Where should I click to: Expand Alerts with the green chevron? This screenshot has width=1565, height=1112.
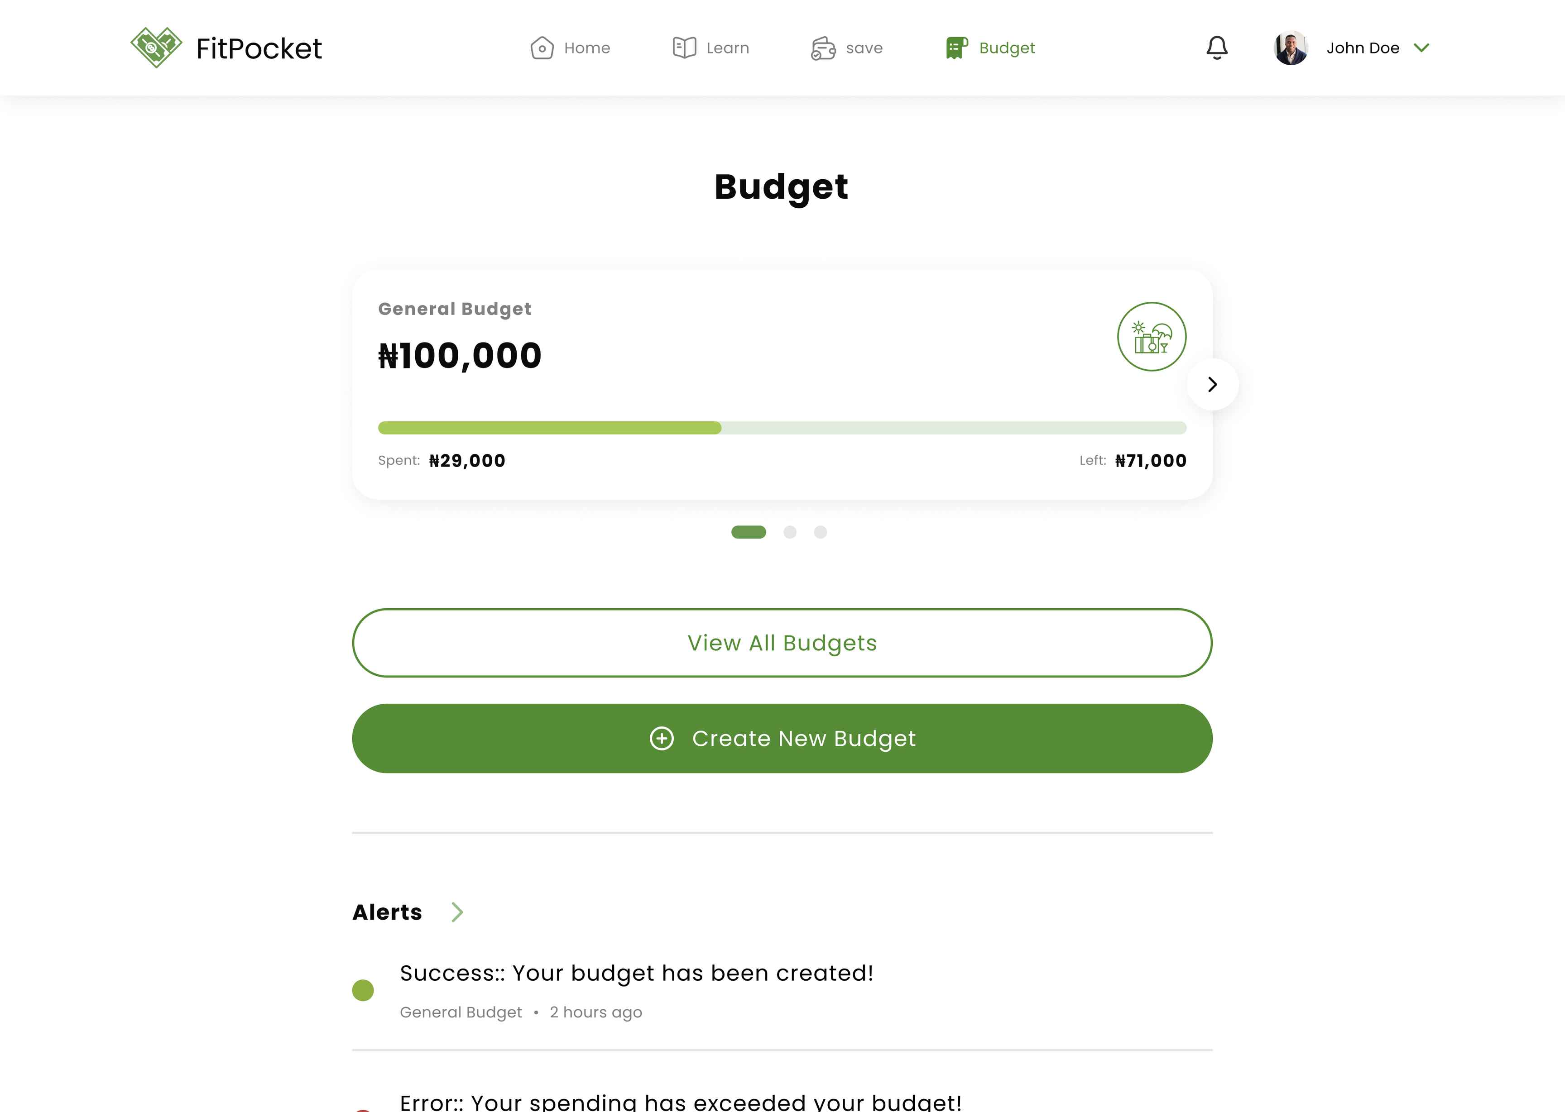tap(457, 912)
